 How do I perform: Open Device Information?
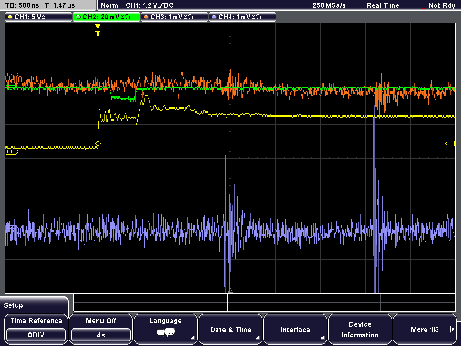360,329
